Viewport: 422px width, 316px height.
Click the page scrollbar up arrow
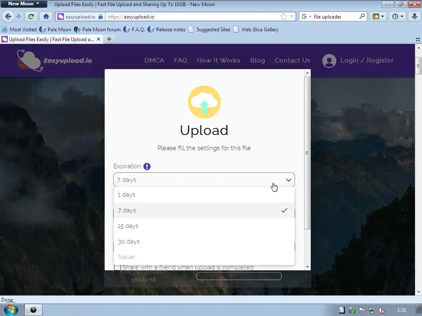[419, 48]
